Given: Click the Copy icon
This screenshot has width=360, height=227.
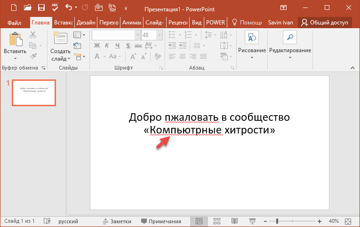Looking at the screenshot, I should pos(32,46).
